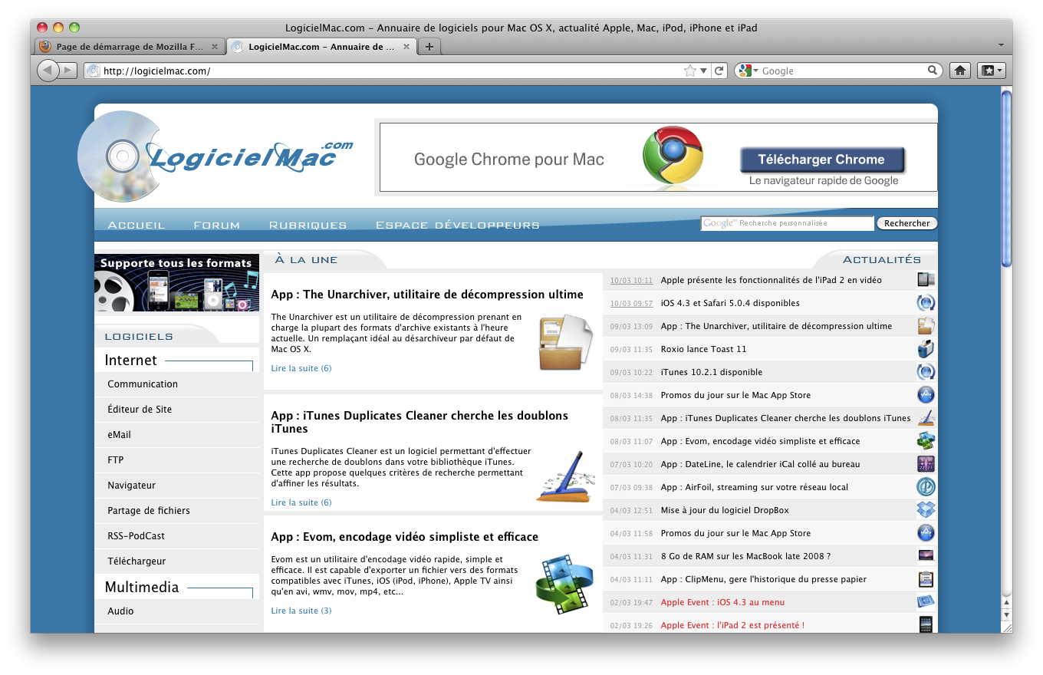1043x675 pixels.
Task: Open FTP category in sidebar
Action: pyautogui.click(x=177, y=460)
